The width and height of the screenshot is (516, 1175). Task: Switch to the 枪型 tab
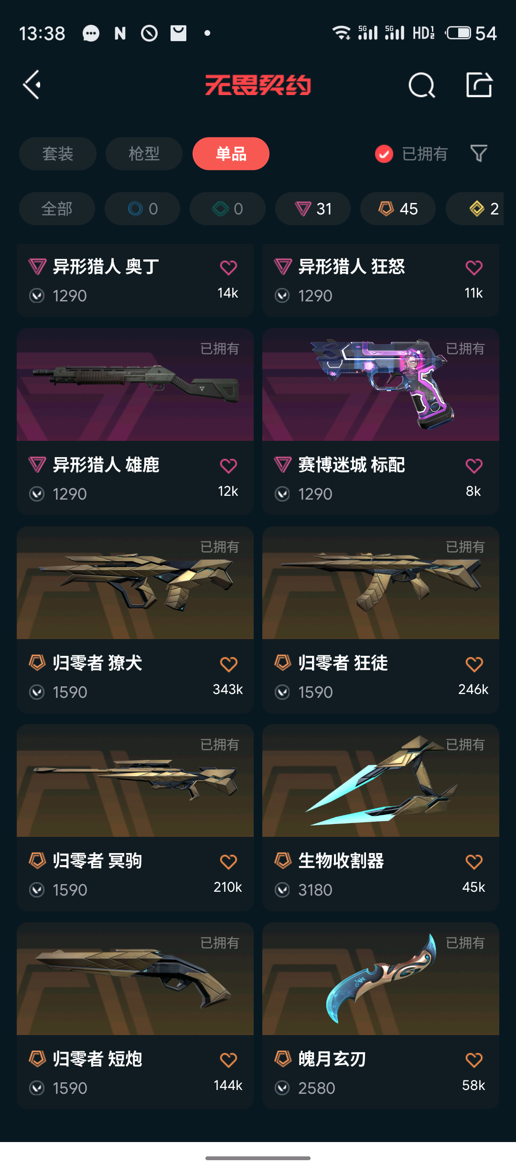click(144, 154)
